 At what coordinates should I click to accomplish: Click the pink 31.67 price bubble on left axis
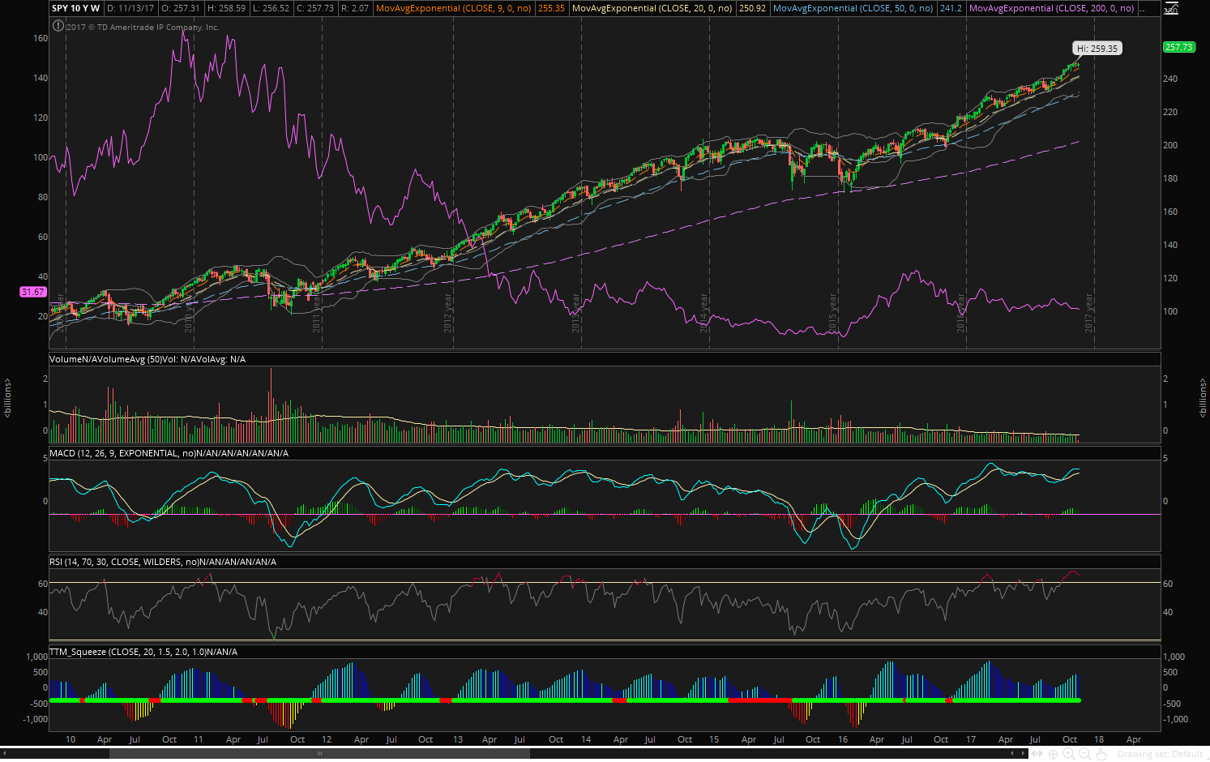coord(33,291)
